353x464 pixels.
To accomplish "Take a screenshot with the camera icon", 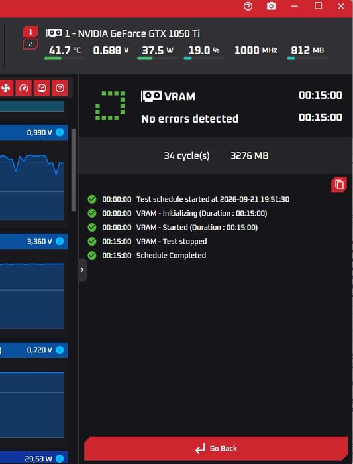I will (271, 6).
